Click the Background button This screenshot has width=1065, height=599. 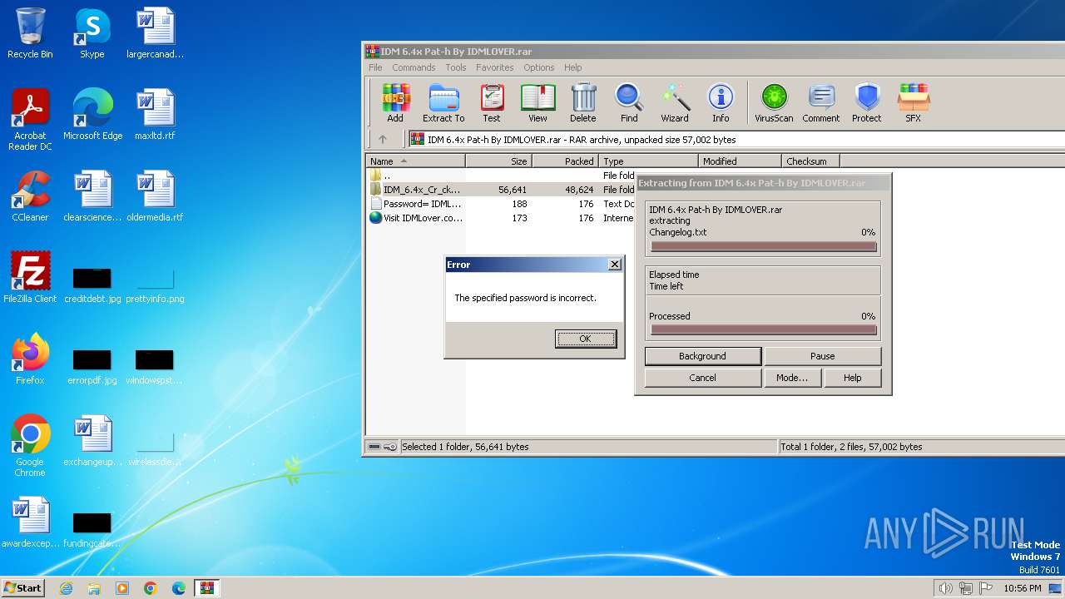[x=703, y=356]
